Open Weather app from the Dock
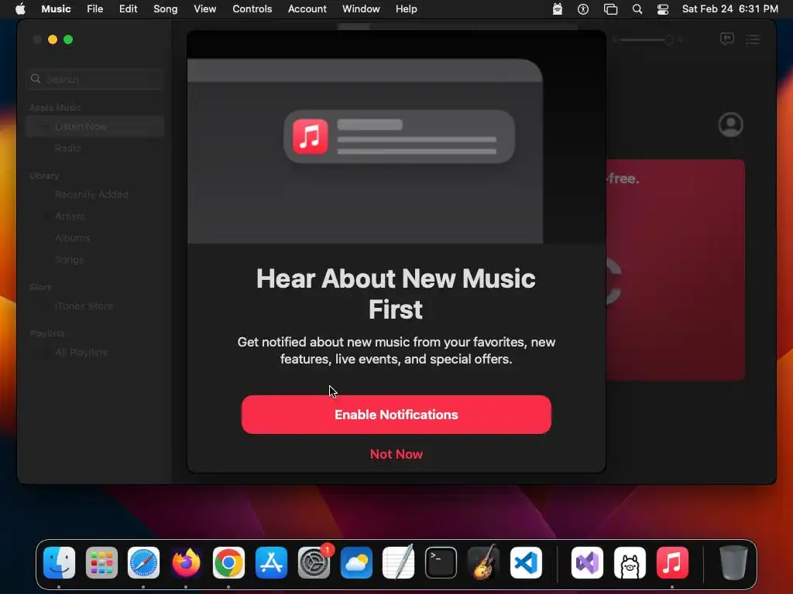Screen dimensions: 793x594 [356, 563]
